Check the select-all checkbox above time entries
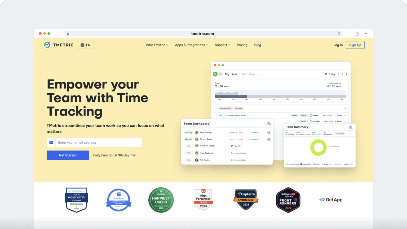 coord(216,108)
